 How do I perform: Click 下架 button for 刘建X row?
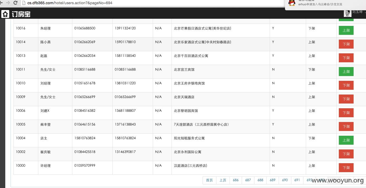click(346, 113)
